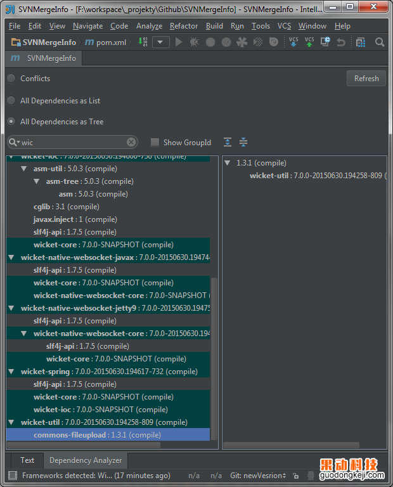The image size is (393, 487).
Task: Click the Expand All tree icon
Action: [x=228, y=143]
